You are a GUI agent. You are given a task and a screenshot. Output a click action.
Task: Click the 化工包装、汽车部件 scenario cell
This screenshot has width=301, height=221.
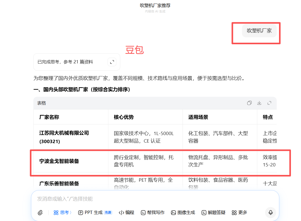(x=220, y=137)
